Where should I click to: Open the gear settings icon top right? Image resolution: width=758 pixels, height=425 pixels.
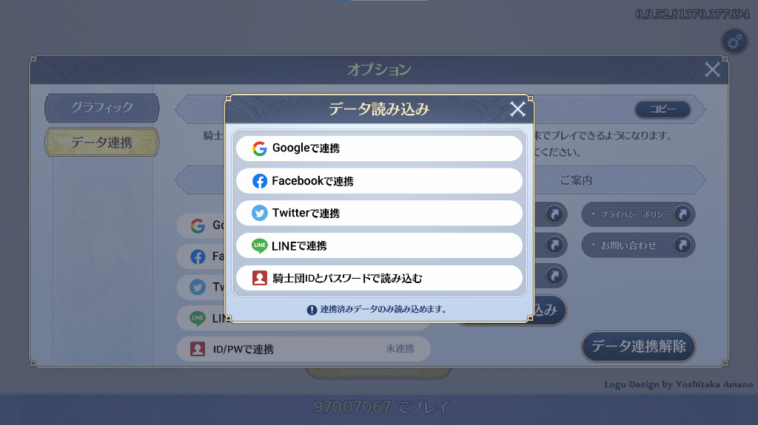pos(734,41)
